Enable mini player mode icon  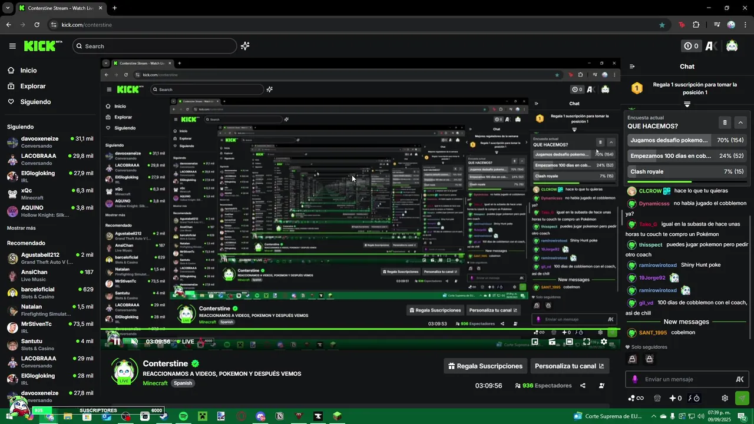click(x=535, y=342)
